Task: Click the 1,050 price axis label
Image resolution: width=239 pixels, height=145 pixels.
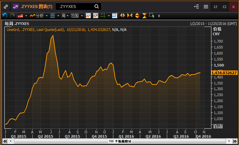Action: (x=218, y=119)
